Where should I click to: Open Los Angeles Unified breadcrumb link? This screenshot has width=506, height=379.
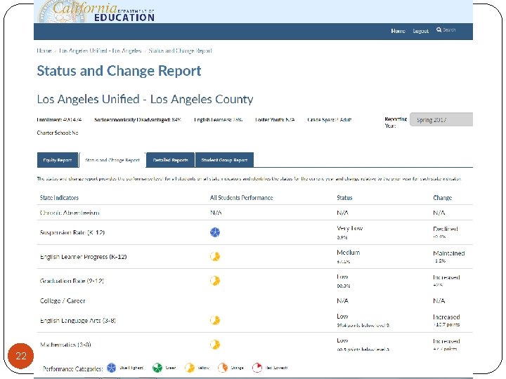pyautogui.click(x=100, y=51)
